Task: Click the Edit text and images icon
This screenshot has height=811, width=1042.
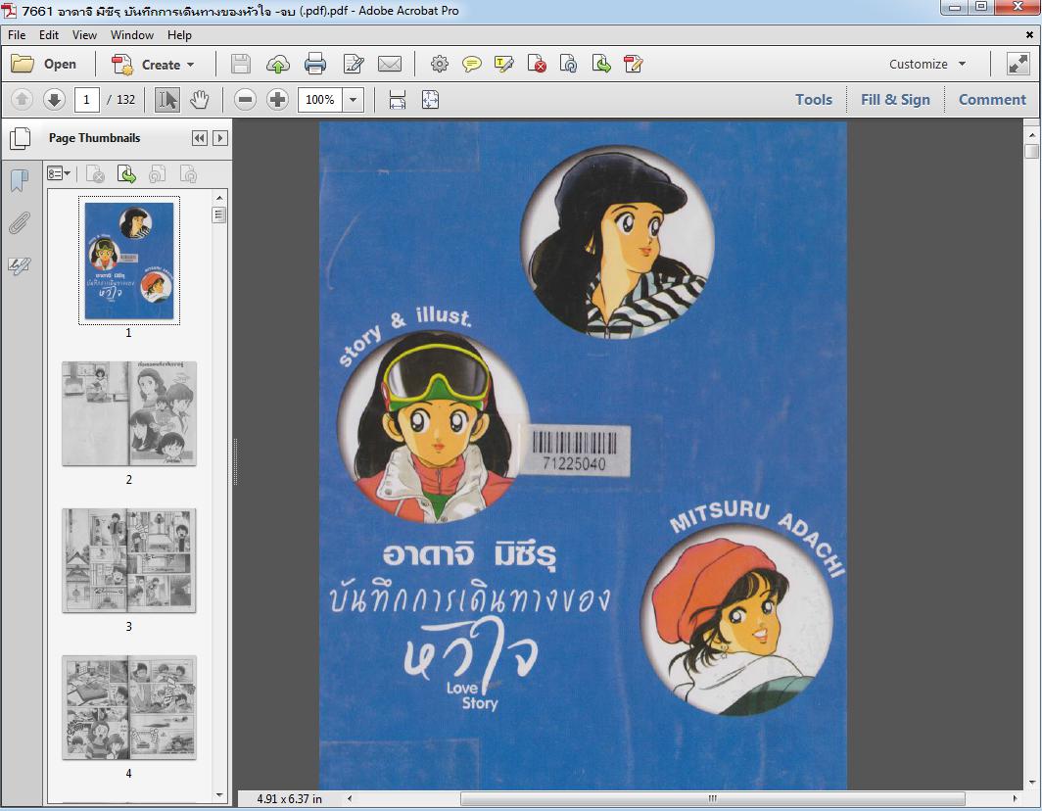Action: [353, 64]
